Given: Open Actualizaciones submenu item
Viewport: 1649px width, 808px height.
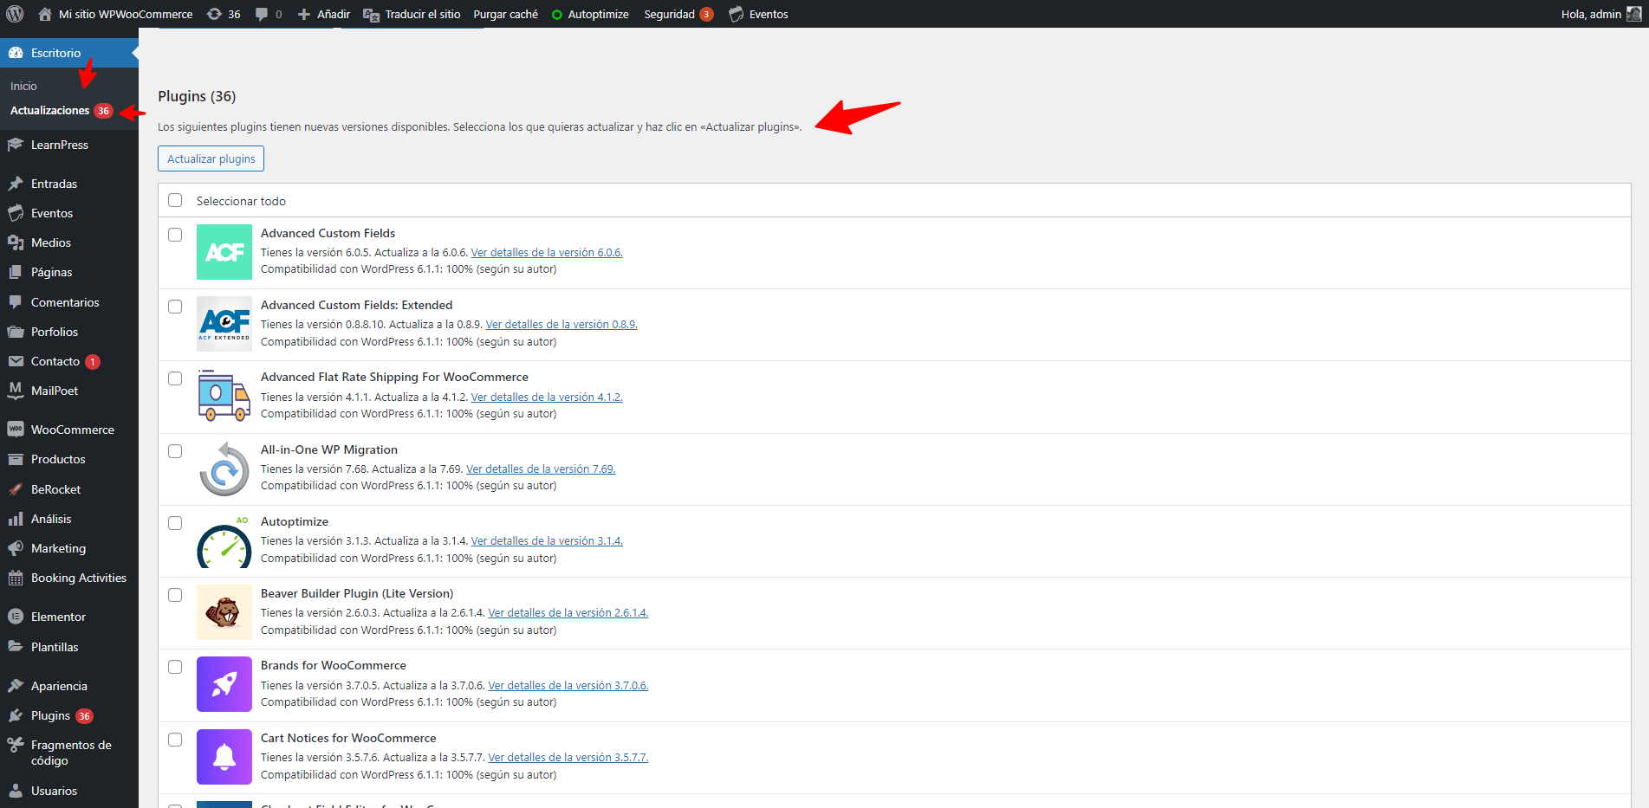Looking at the screenshot, I should [62, 110].
